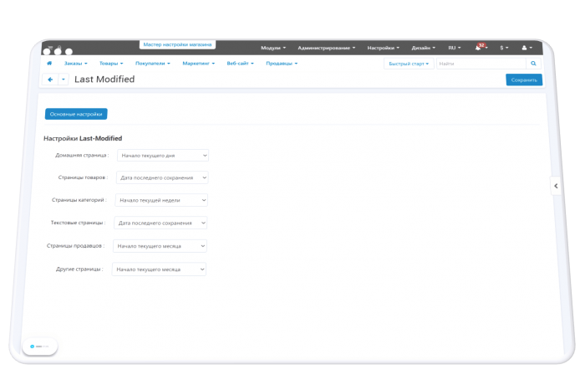The height and width of the screenshot is (390, 585).
Task: Select the Основные настройки tab
Action: [x=76, y=114]
